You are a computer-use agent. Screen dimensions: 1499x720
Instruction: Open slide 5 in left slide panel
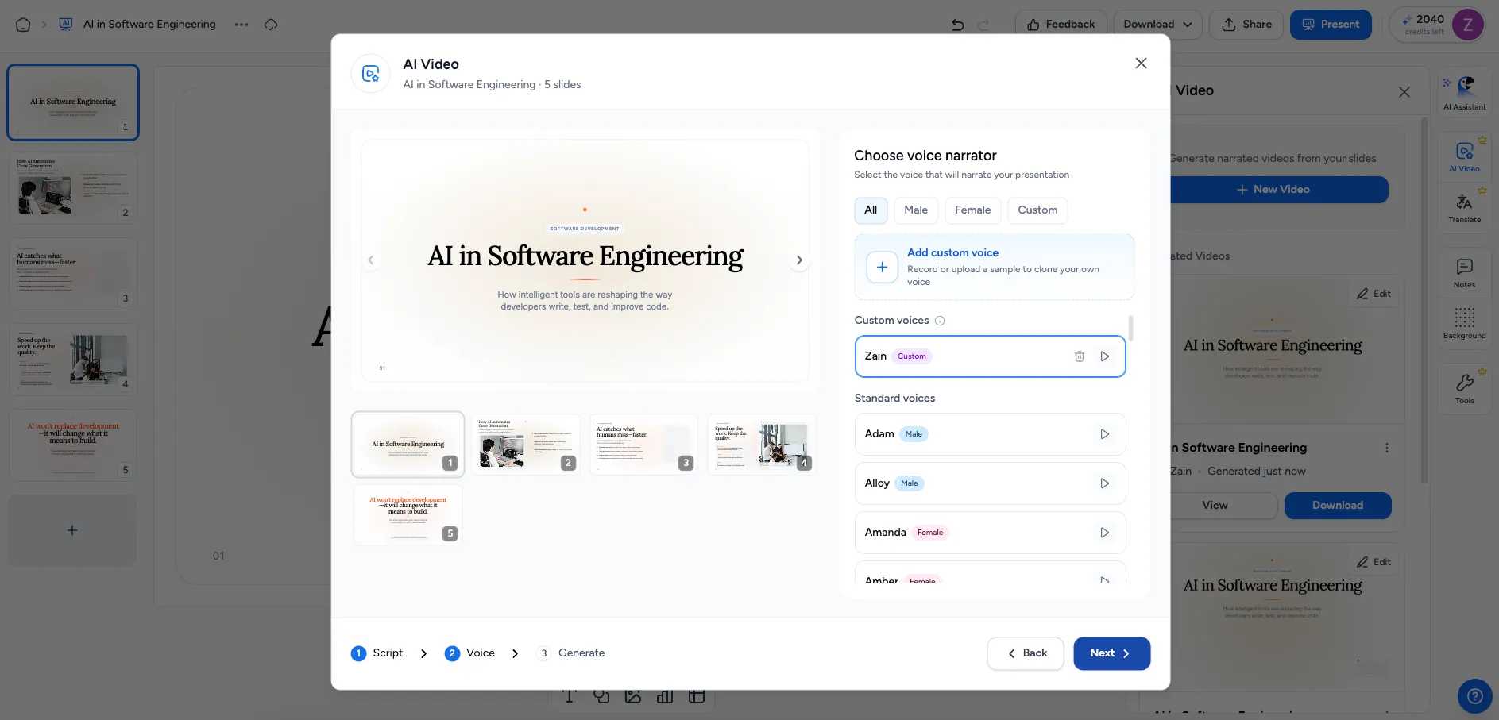click(73, 445)
